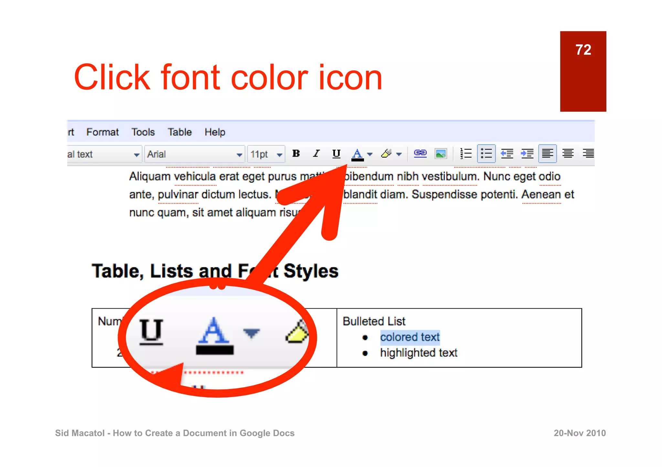The width and height of the screenshot is (662, 467).
Task: Decrease indent of paragraph
Action: pos(507,154)
